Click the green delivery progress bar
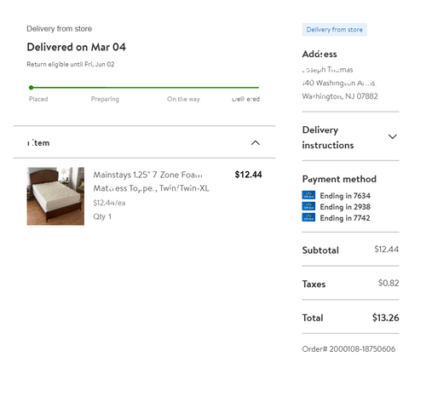Viewport: 426px width, 414px height. point(144,88)
